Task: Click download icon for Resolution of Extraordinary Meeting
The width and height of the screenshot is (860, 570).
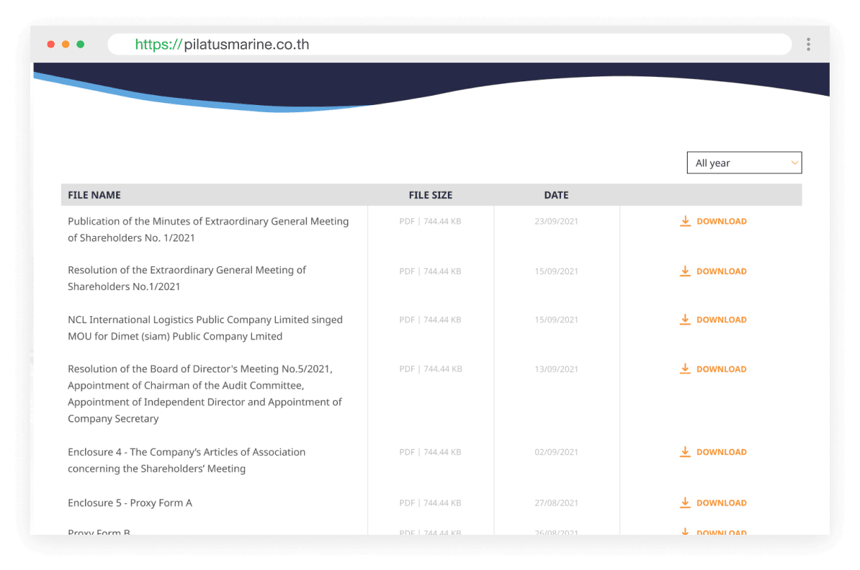Action: 685,271
